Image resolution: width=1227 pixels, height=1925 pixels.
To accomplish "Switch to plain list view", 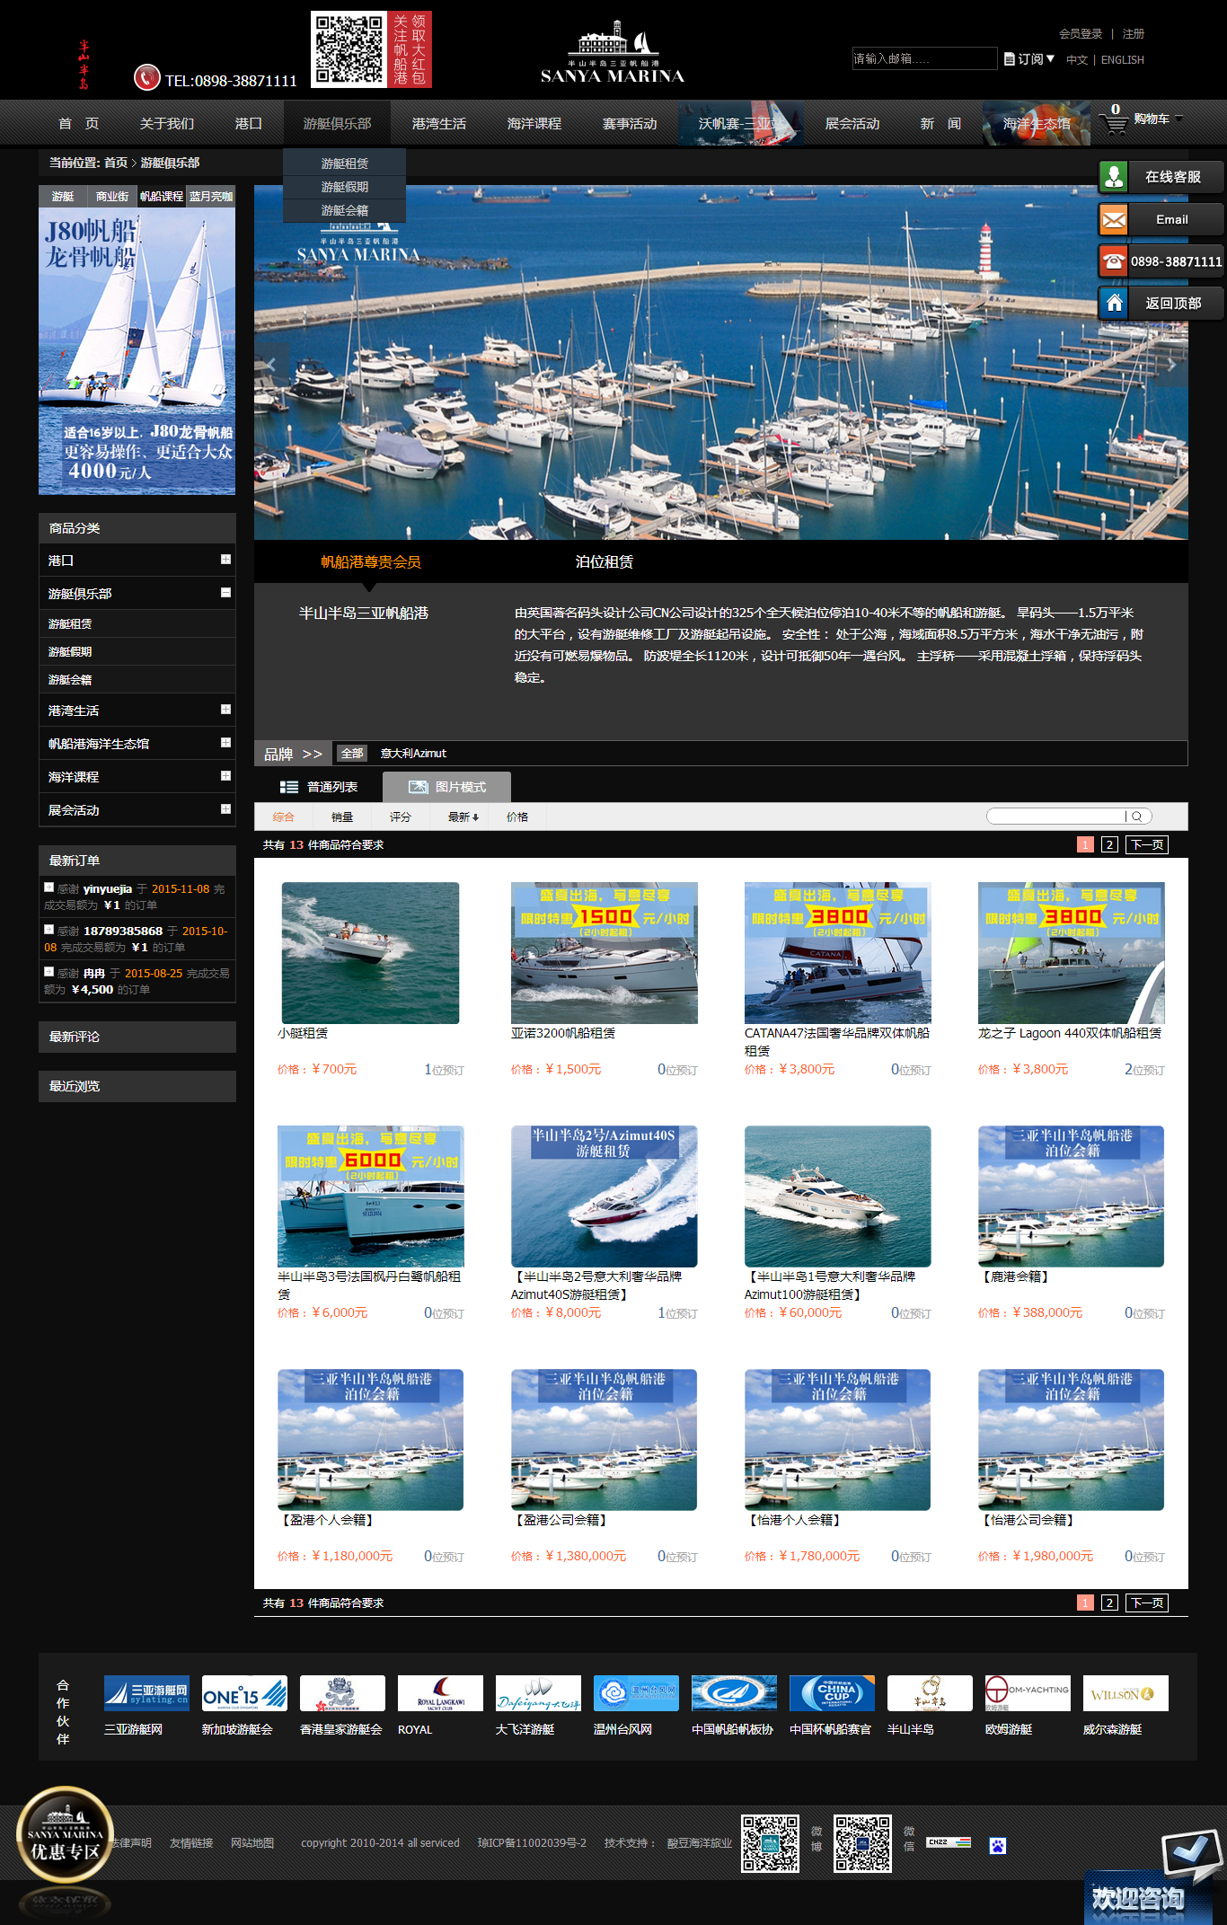I will pyautogui.click(x=320, y=787).
